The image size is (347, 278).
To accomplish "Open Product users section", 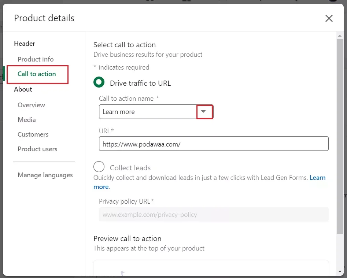I will pyautogui.click(x=37, y=149).
